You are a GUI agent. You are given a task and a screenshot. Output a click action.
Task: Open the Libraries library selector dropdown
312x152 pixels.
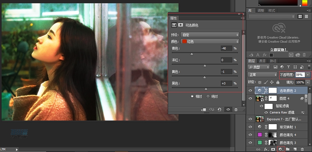tap(271, 17)
